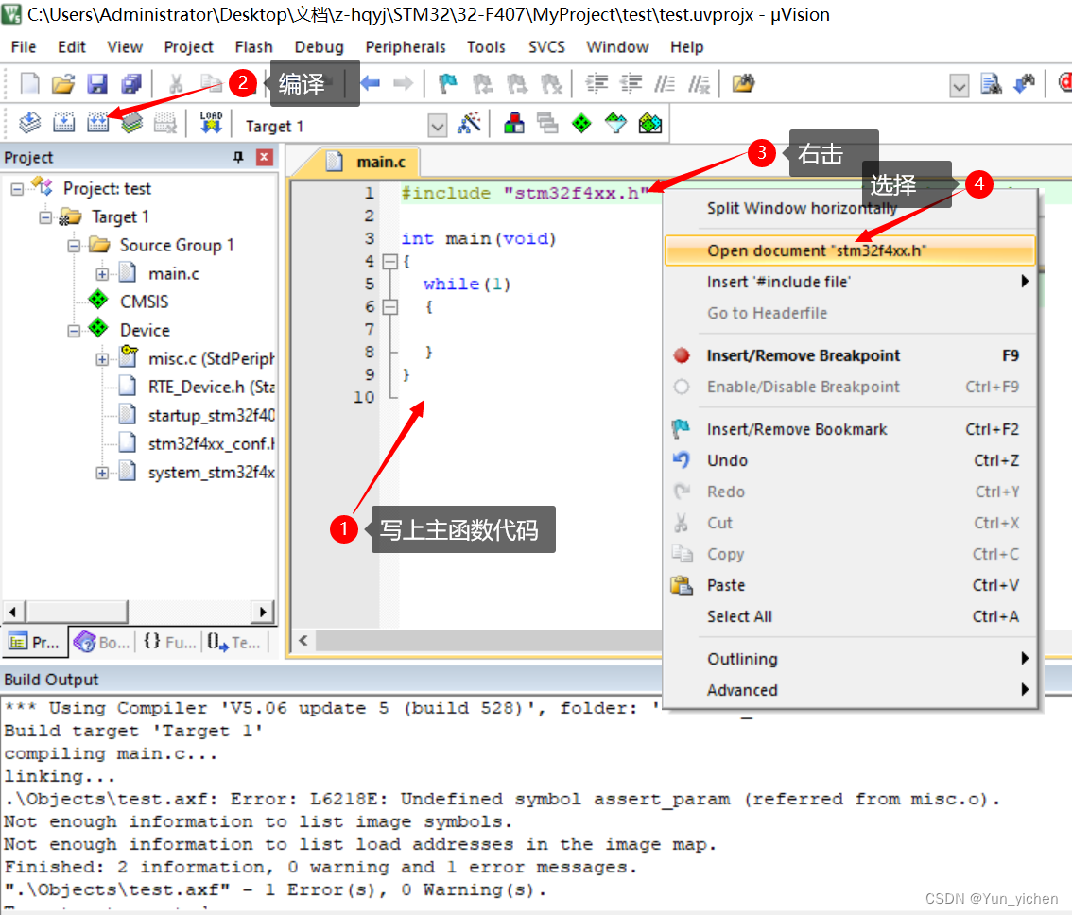Open Insert '#include file' submenu
1072x915 pixels.
coord(851,282)
